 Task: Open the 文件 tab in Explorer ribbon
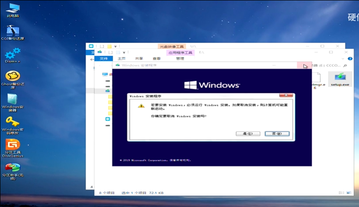[104, 59]
